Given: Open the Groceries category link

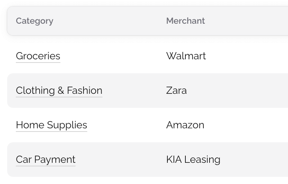Looking at the screenshot, I should [x=38, y=56].
